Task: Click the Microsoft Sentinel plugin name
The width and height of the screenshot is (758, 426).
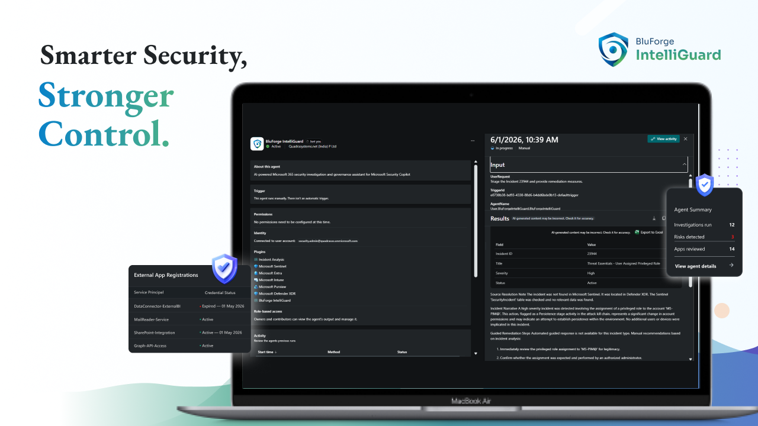Action: [272, 266]
